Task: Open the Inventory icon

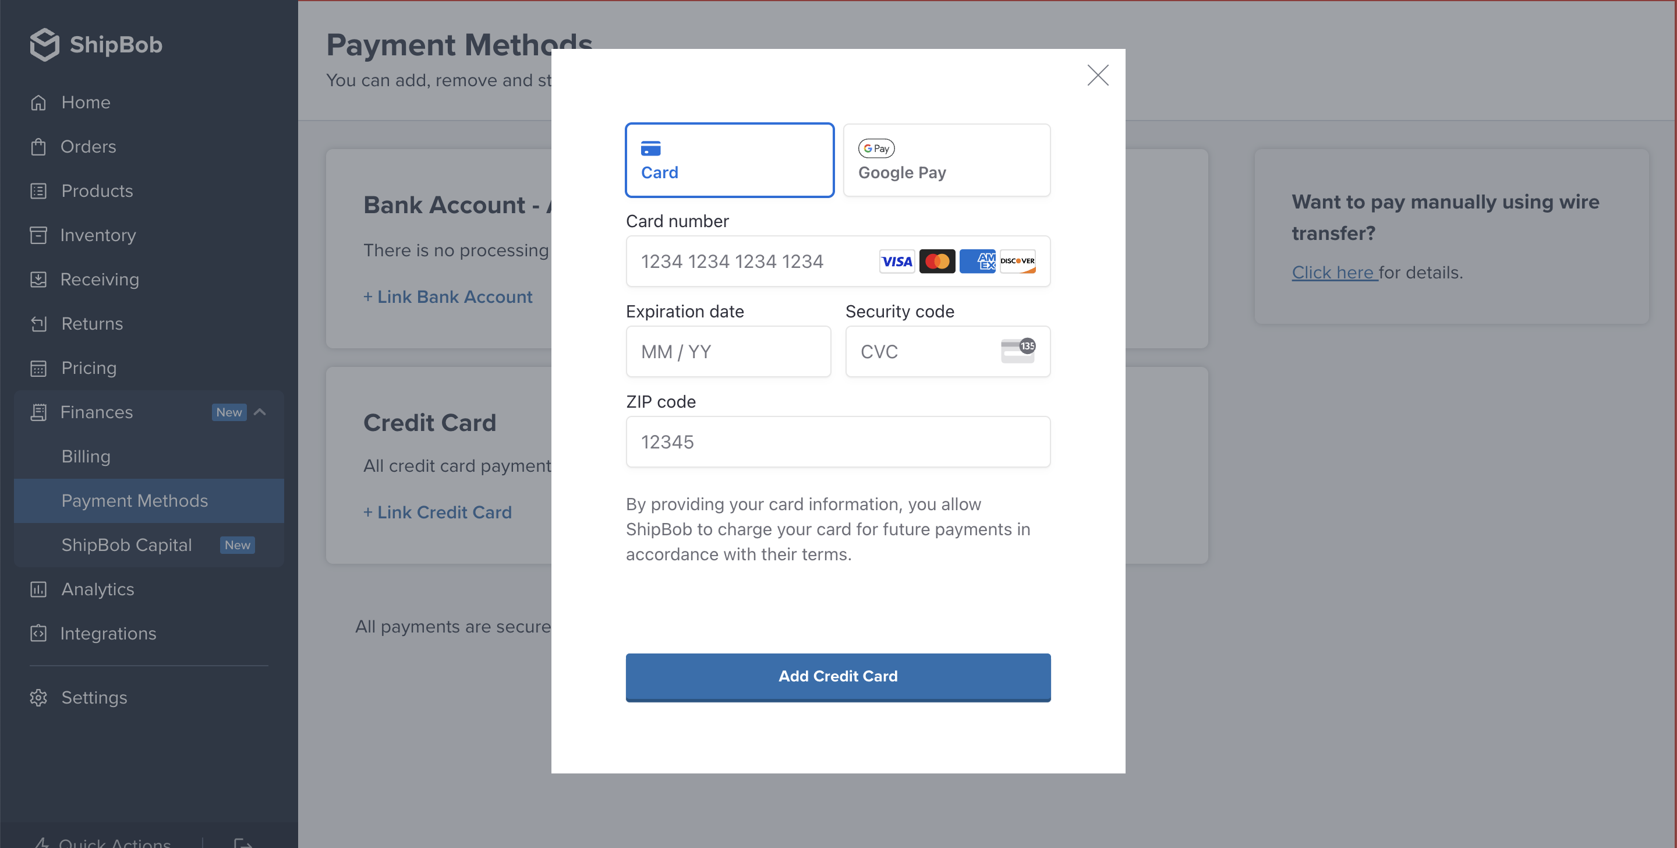Action: [38, 235]
